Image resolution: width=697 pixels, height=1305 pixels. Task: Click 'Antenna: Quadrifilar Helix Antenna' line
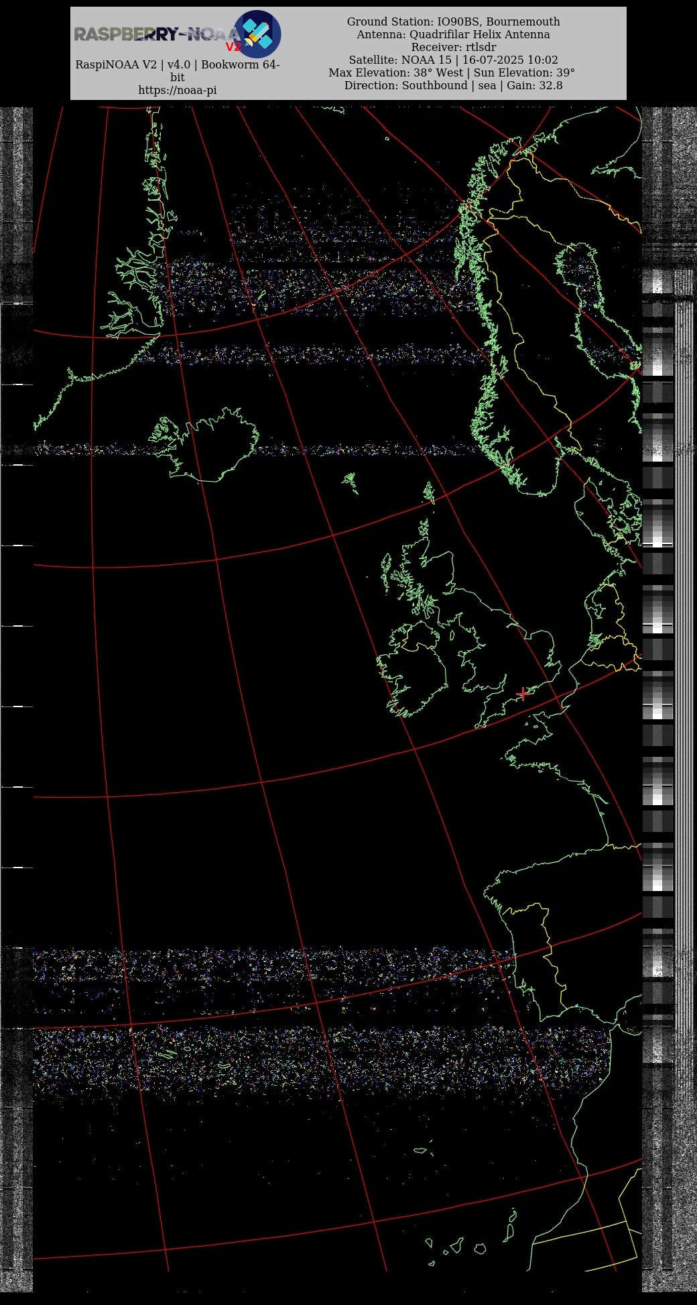(x=454, y=34)
